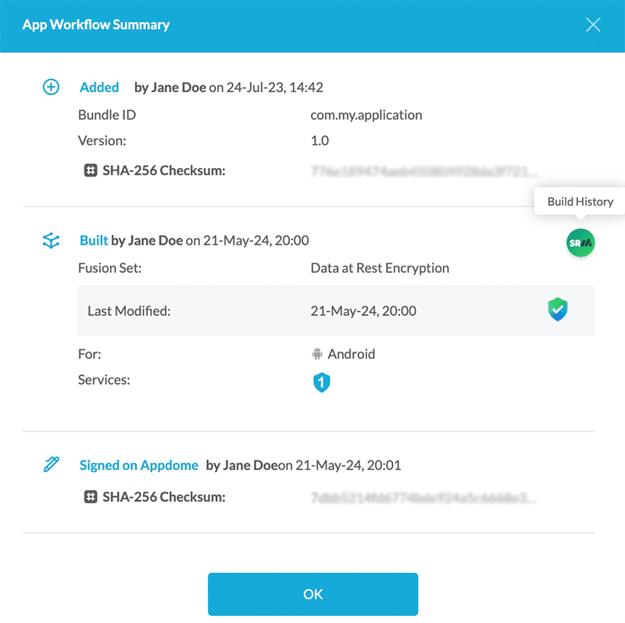Click the bundle ID com.my.application

point(365,115)
